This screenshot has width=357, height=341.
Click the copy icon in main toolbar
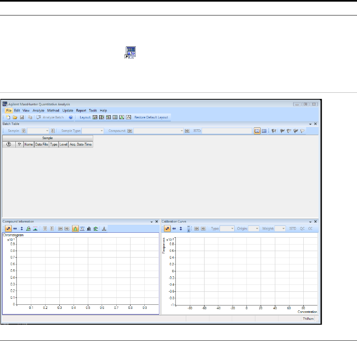pyautogui.click(x=30, y=117)
